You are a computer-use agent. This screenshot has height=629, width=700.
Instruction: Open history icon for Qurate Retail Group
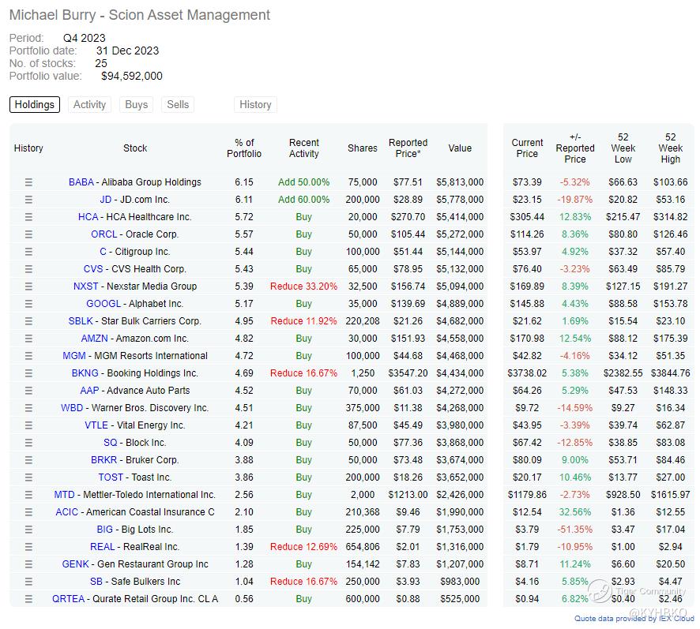click(28, 599)
